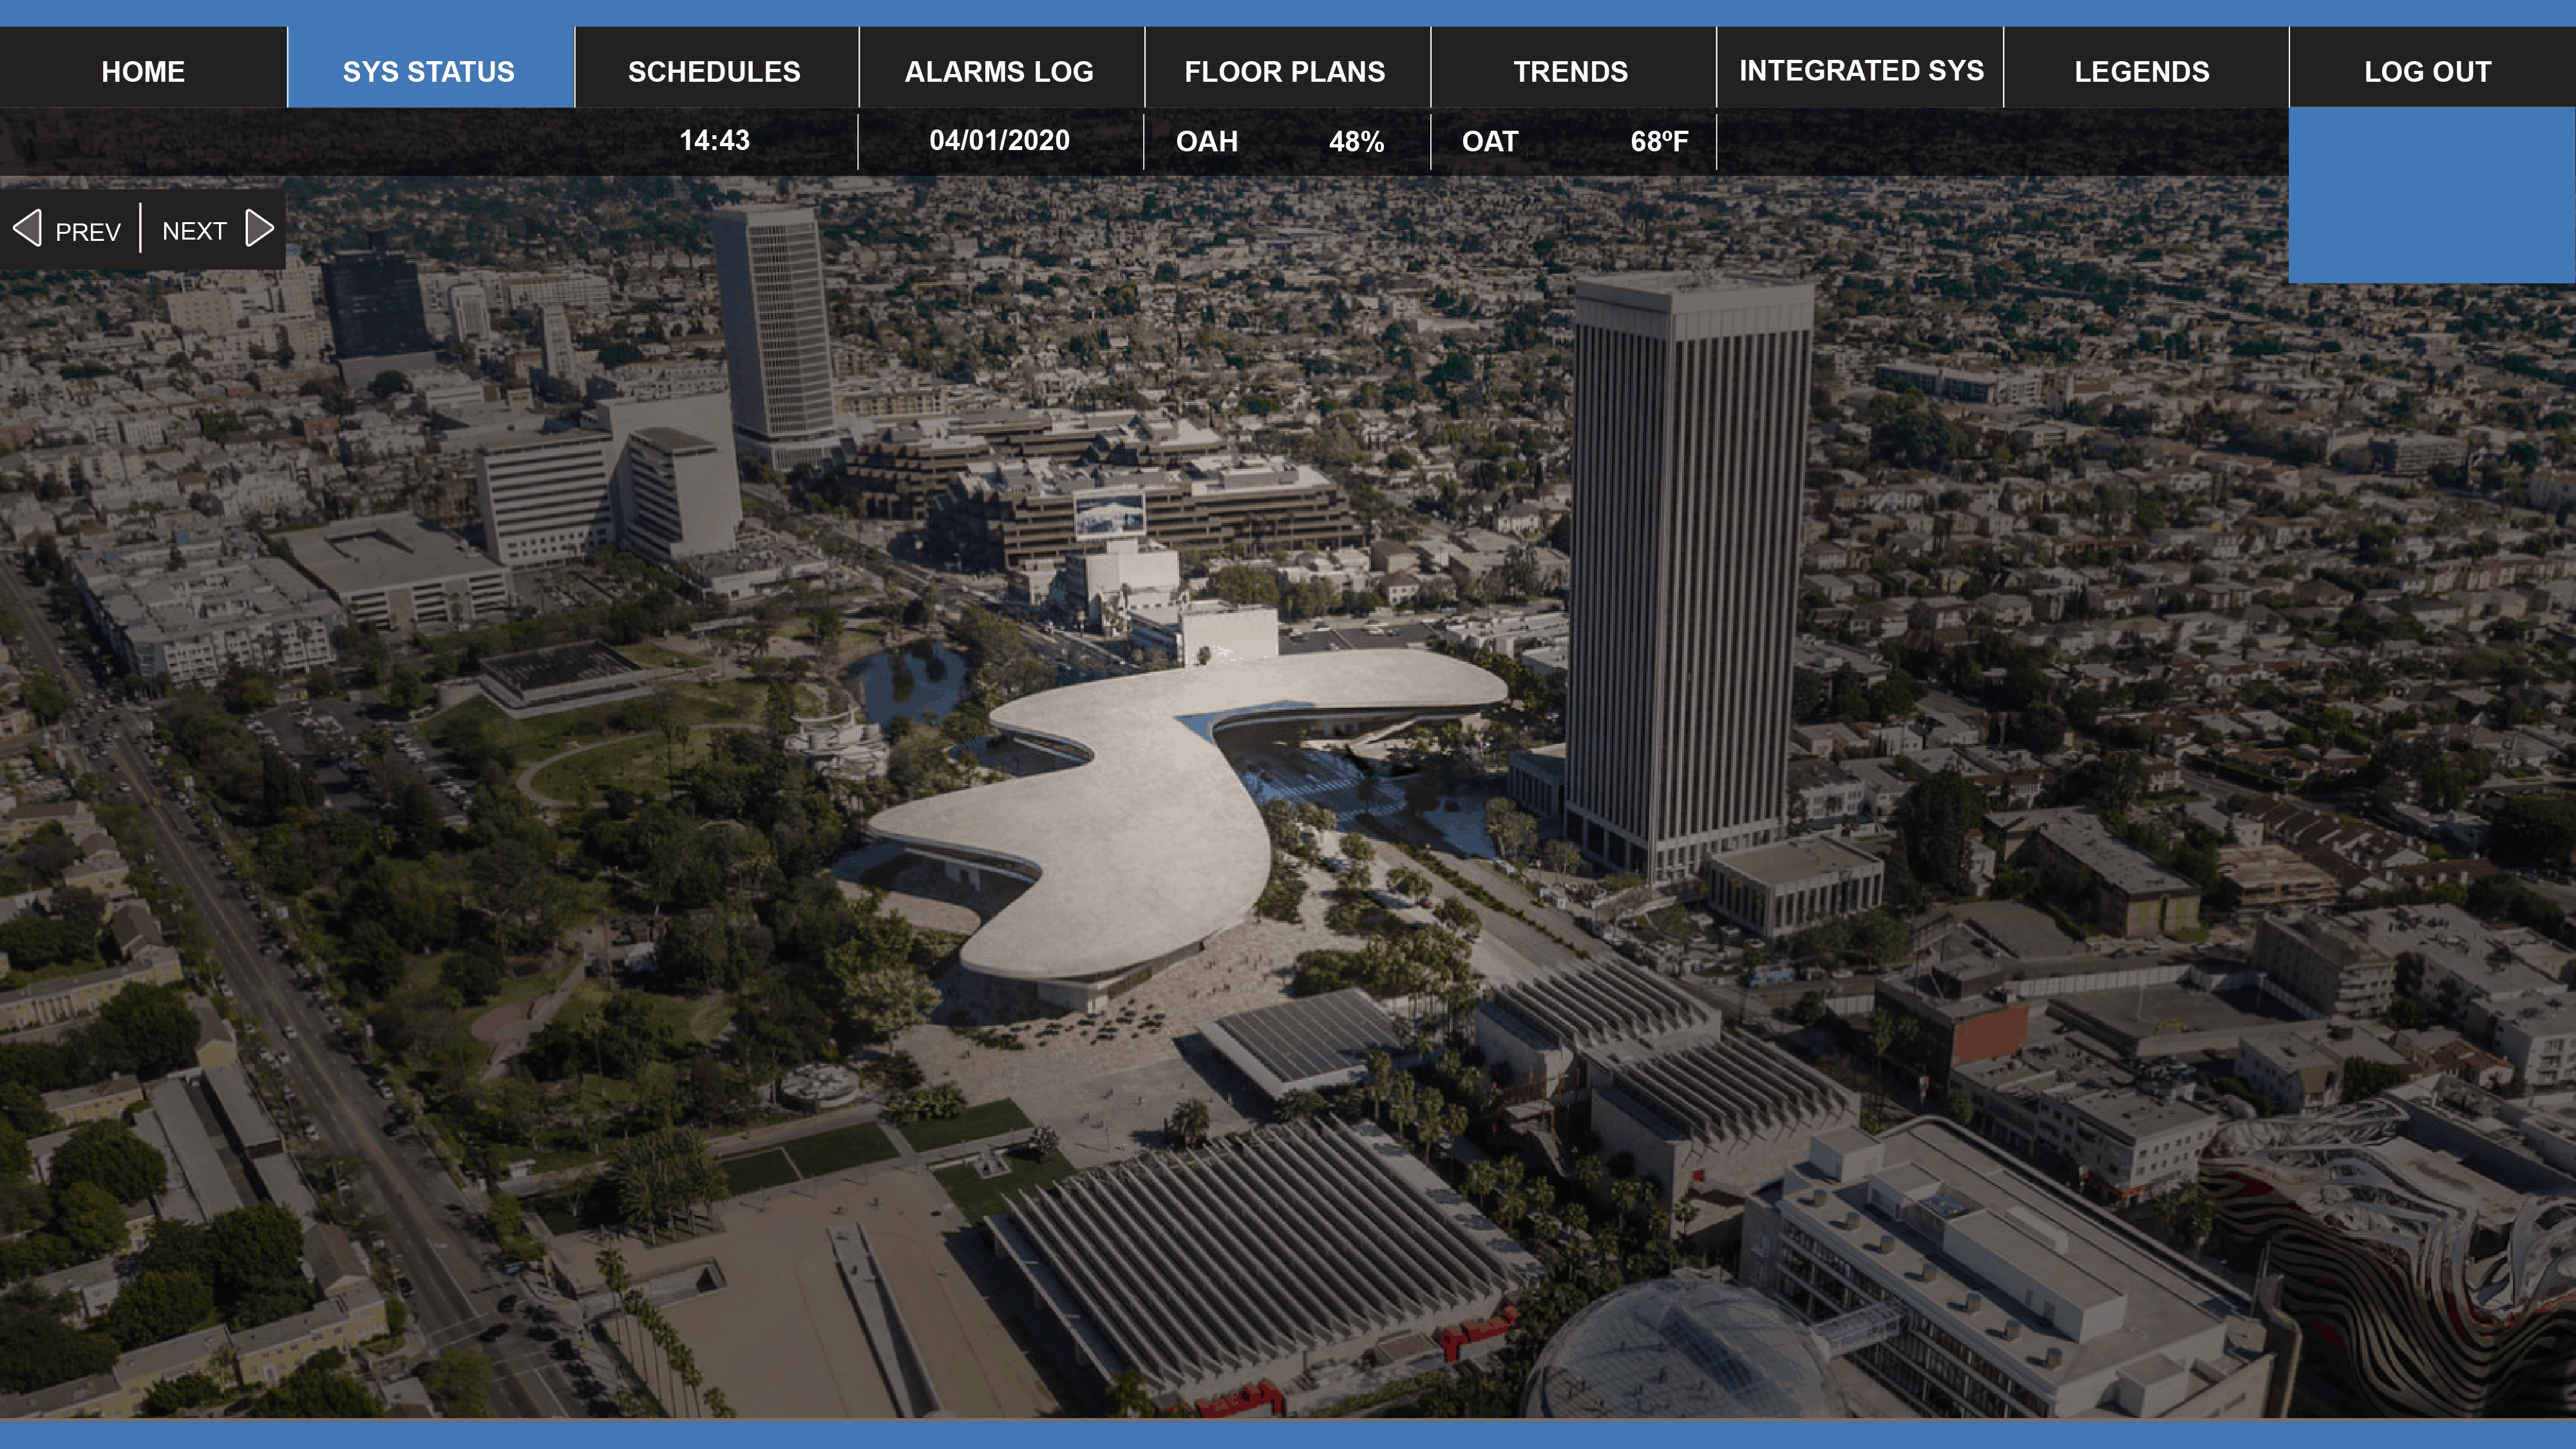
Task: Open INTEGRATED SYS menu item
Action: click(1861, 71)
